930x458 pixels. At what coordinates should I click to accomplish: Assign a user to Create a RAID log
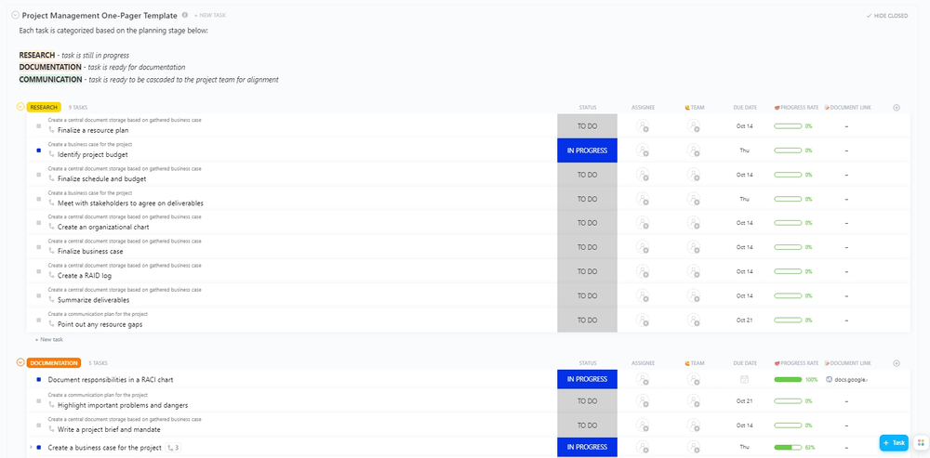pos(643,271)
